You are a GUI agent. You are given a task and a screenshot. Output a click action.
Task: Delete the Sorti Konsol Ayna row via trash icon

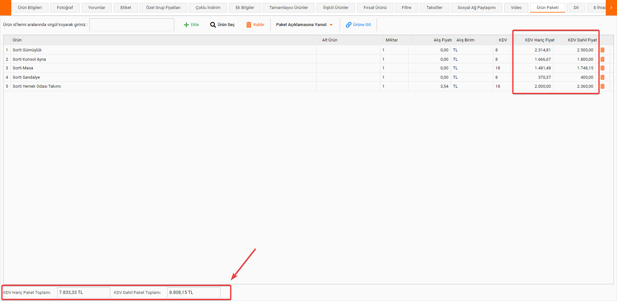coord(603,59)
